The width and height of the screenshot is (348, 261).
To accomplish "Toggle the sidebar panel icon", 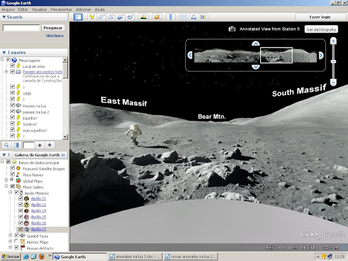I will 78,17.
